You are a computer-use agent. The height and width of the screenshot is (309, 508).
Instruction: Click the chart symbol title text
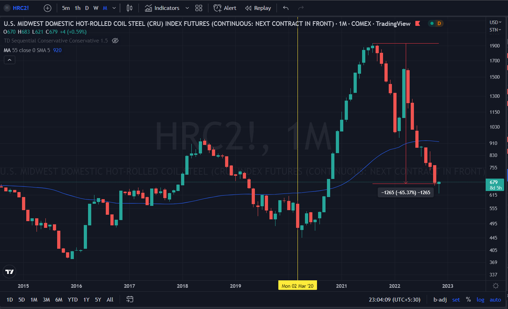pos(207,24)
